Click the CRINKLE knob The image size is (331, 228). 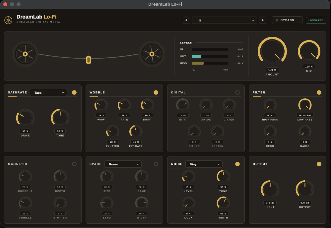(x=25, y=203)
